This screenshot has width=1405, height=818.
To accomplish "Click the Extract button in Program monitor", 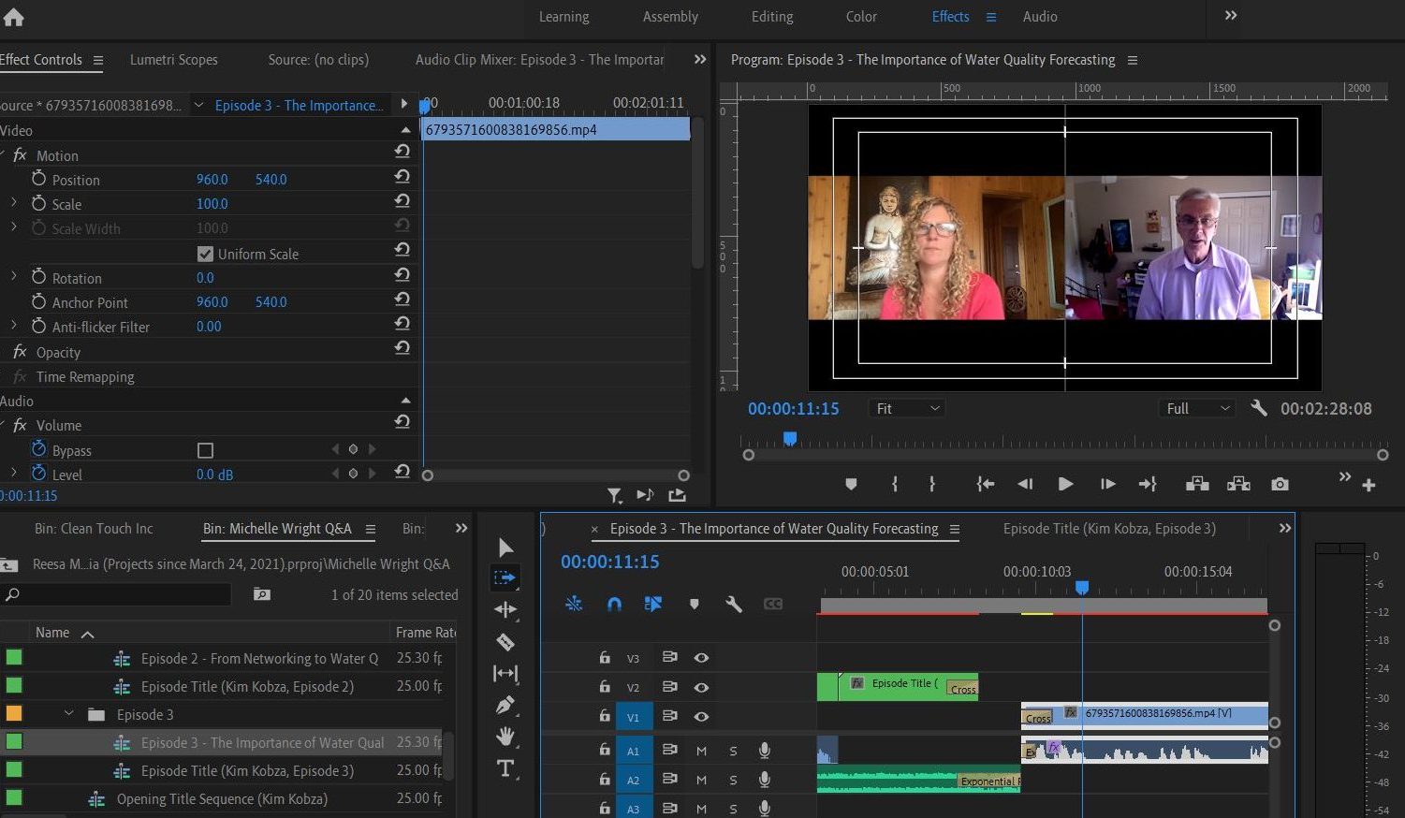I will click(1238, 484).
